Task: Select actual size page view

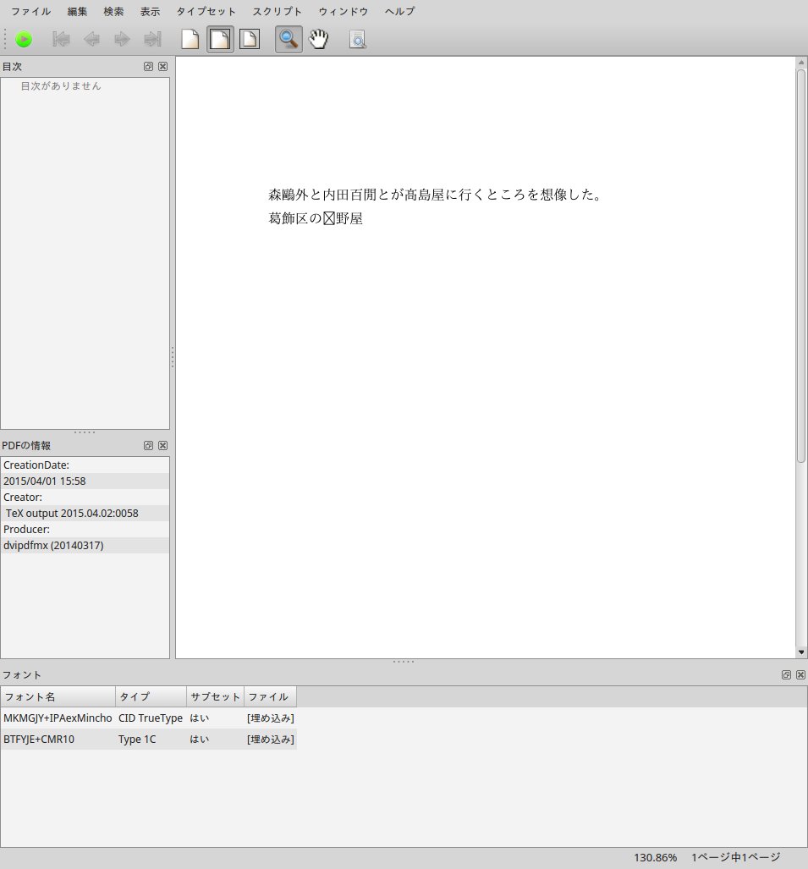Action: [190, 40]
